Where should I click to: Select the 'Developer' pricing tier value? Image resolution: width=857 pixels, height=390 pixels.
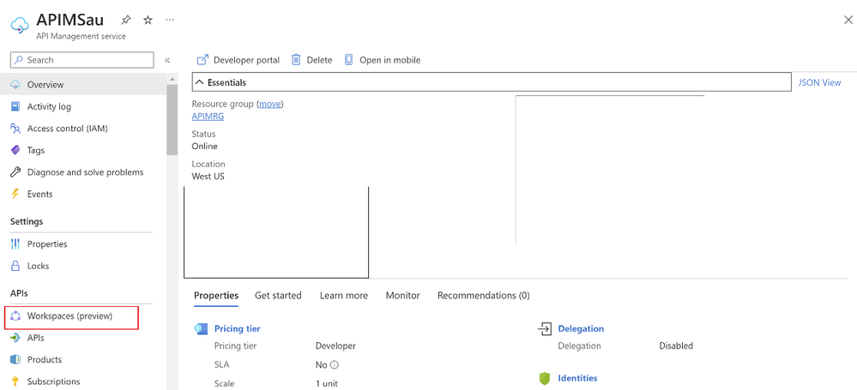[x=335, y=345]
